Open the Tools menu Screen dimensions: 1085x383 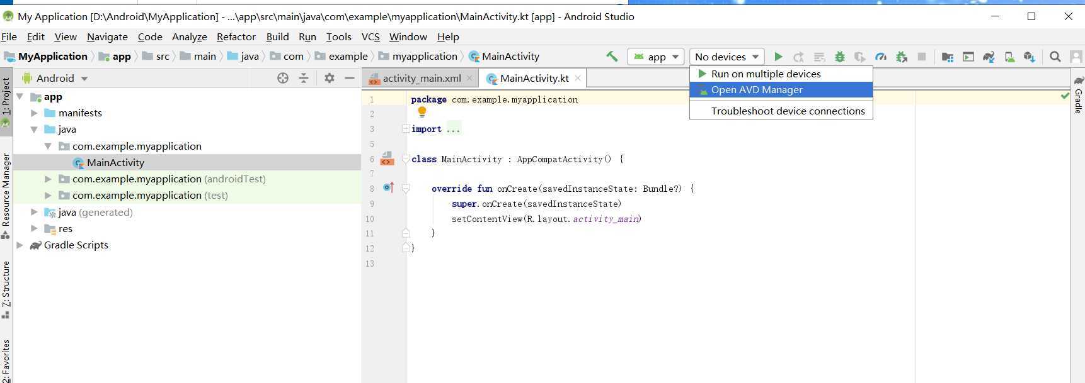[338, 36]
